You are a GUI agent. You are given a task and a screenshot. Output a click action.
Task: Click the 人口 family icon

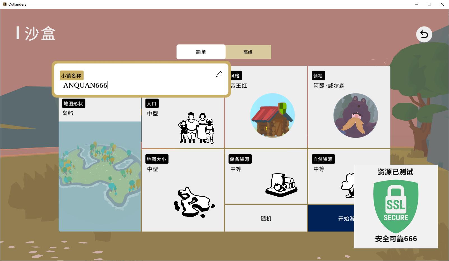[196, 128]
